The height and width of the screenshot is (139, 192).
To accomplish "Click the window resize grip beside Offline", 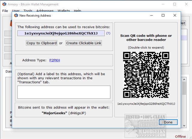I will pyautogui.click(x=190, y=137).
